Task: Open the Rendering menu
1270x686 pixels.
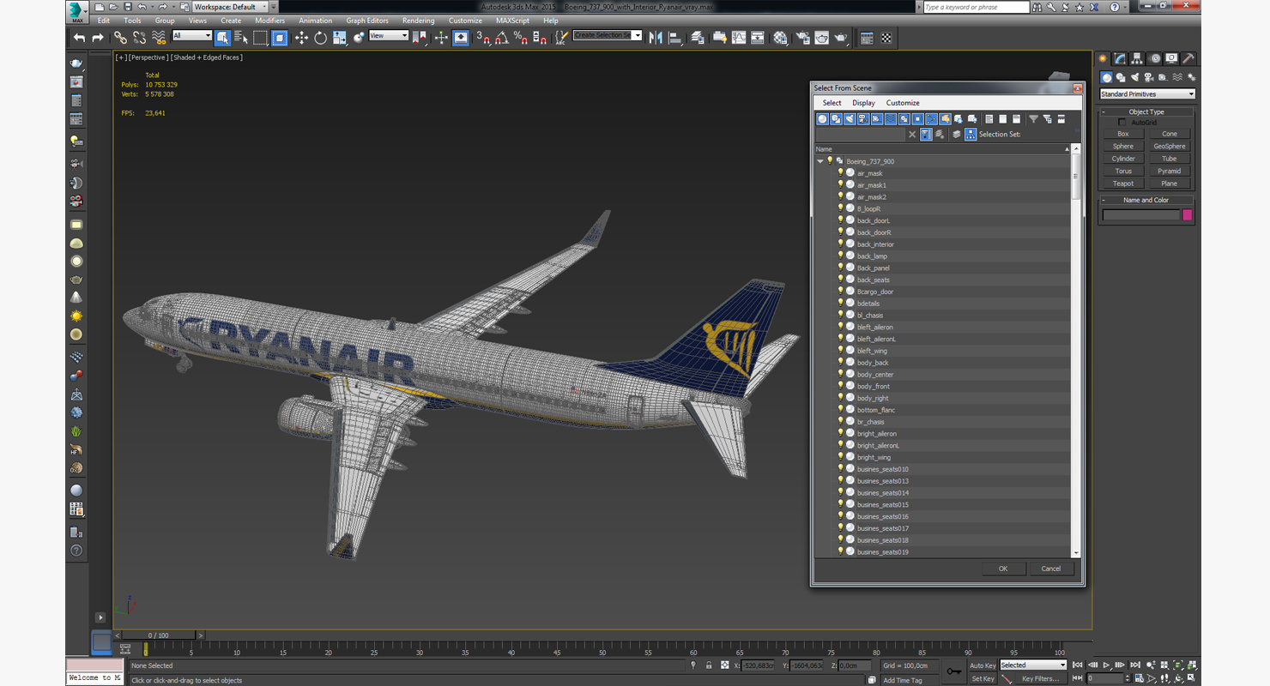Action: pyautogui.click(x=418, y=21)
